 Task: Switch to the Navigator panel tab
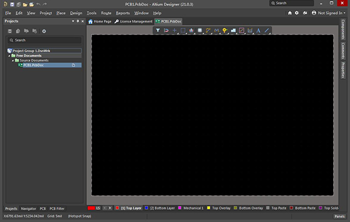tap(29, 209)
